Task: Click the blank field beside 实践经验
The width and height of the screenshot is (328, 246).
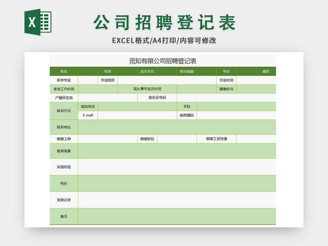Action: (177, 167)
